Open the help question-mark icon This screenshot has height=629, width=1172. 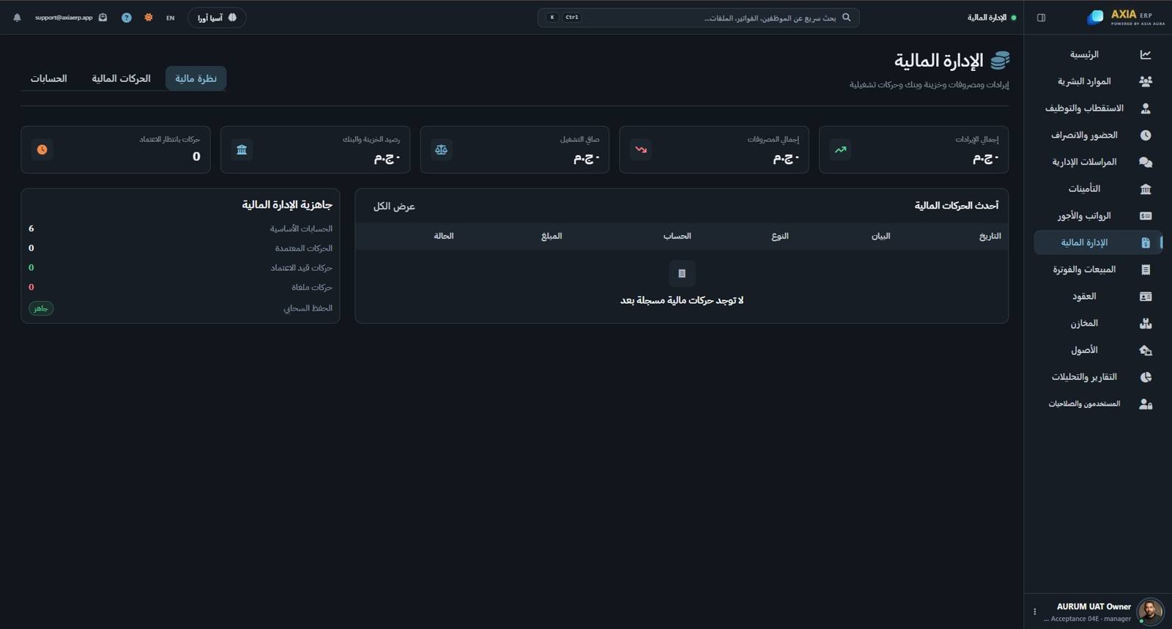point(127,18)
